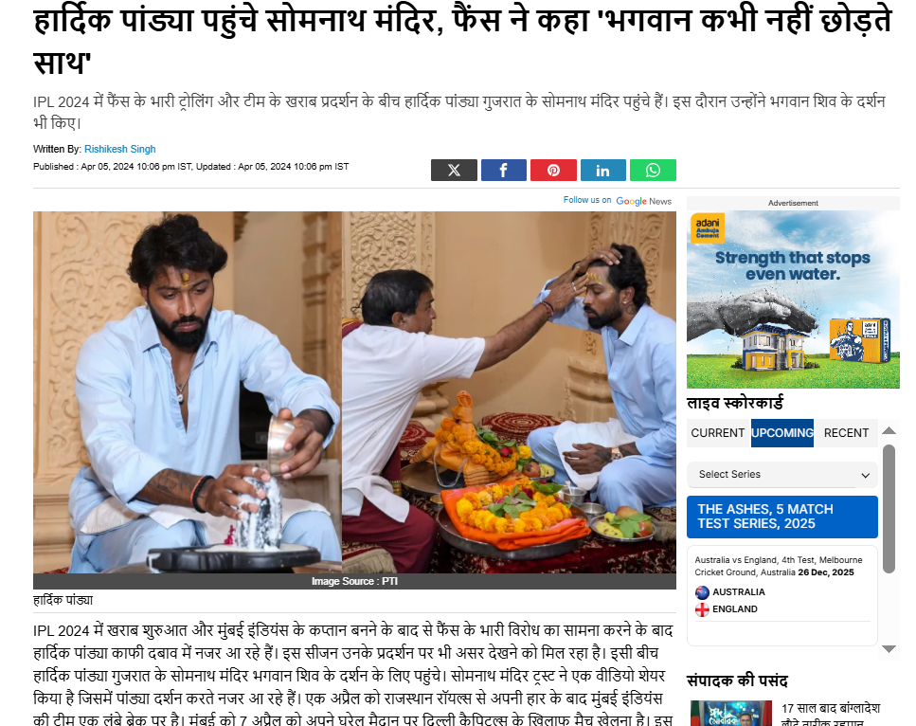Select the UPCOMING scorecard tab
The image size is (916, 726).
(x=782, y=433)
